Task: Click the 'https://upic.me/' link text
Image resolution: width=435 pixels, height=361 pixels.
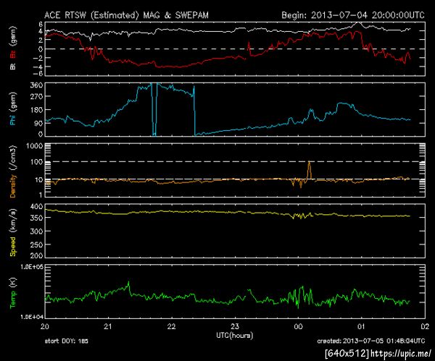Action: click(401, 354)
